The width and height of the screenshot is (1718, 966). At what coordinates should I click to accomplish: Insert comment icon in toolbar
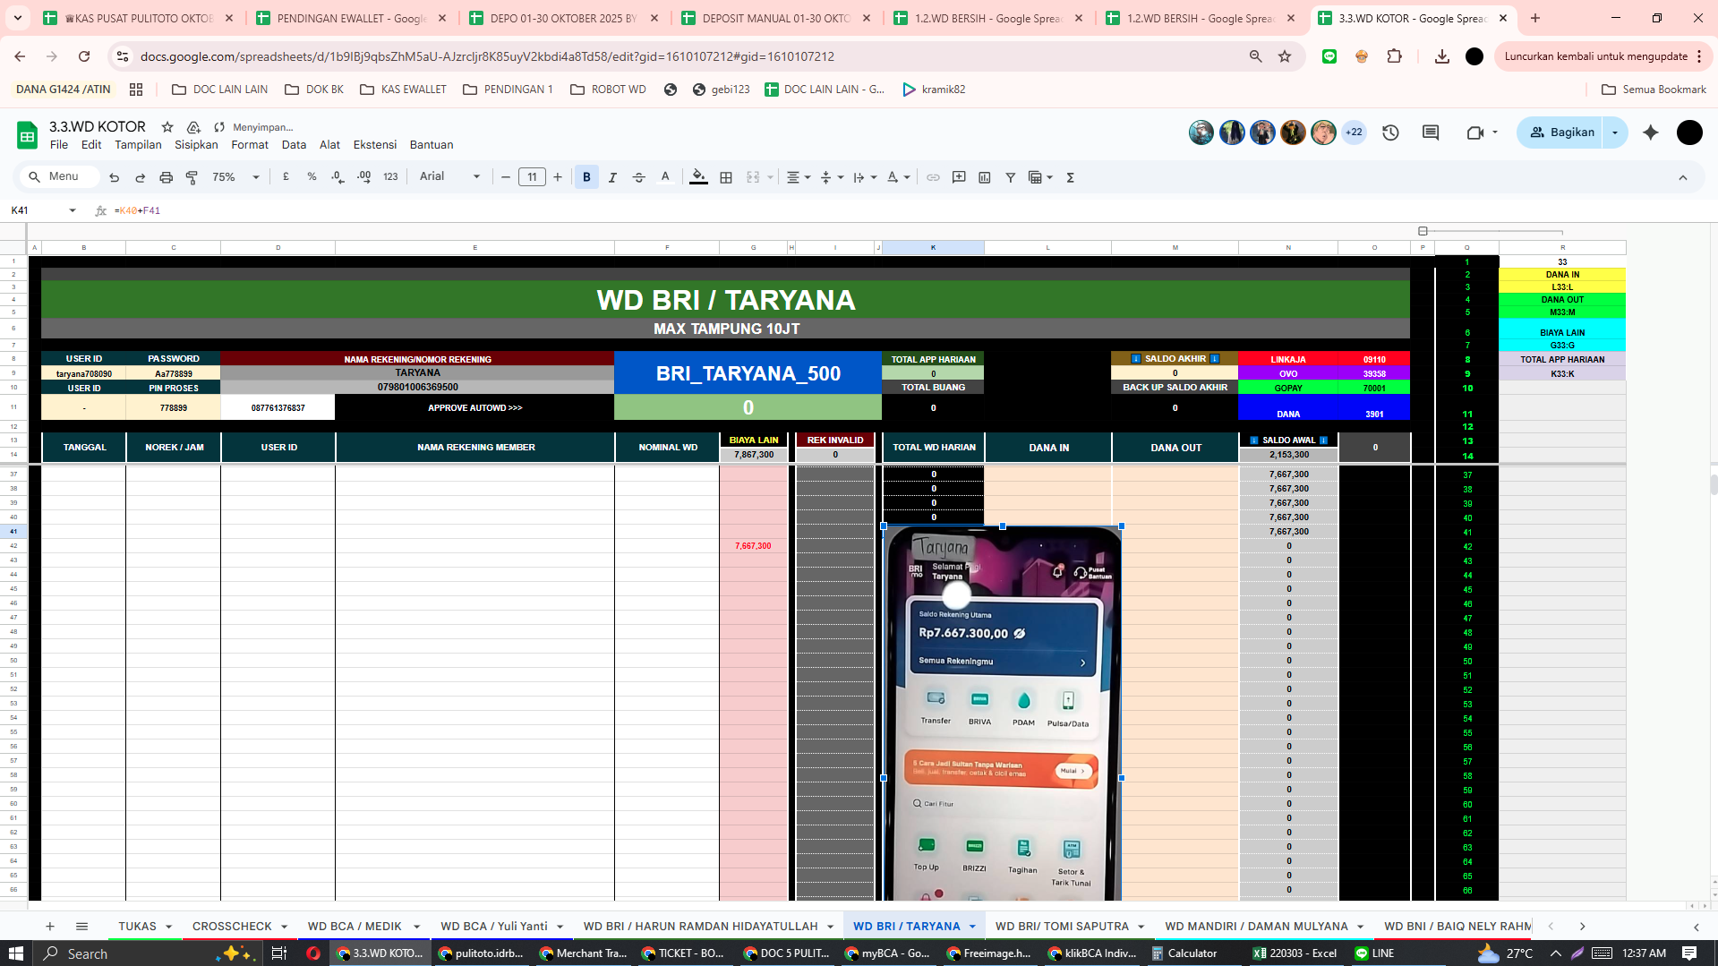[x=959, y=177]
